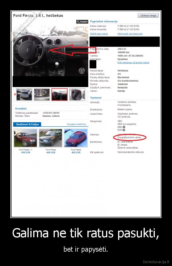Select the Oro kondicionierius value

(x=128, y=81)
